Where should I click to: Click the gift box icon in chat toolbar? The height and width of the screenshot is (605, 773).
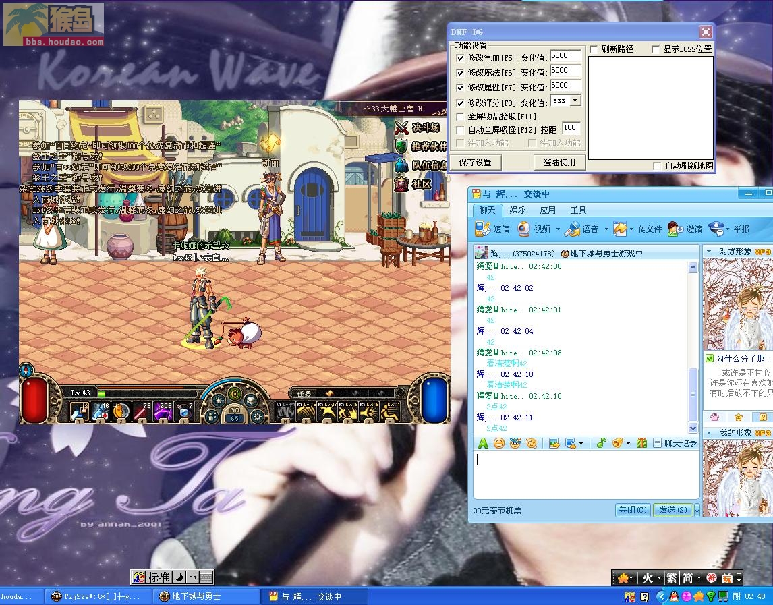click(641, 443)
